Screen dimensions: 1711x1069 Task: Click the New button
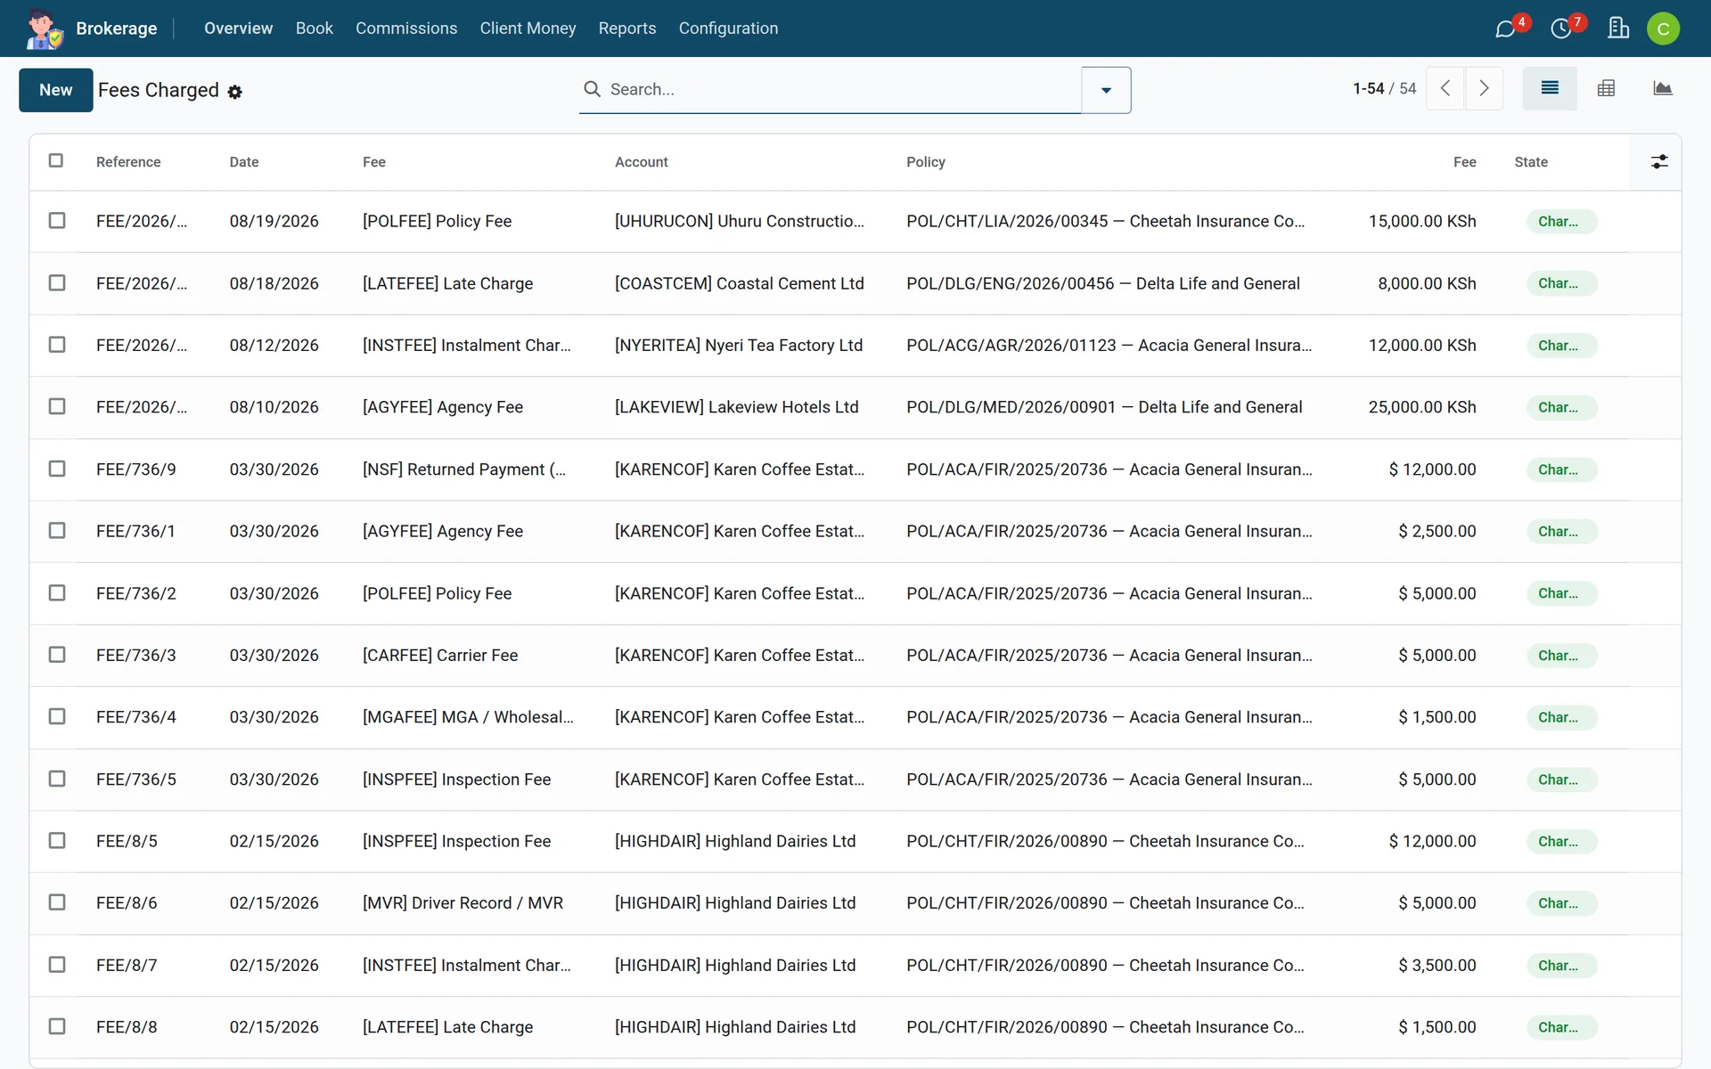[x=55, y=90]
